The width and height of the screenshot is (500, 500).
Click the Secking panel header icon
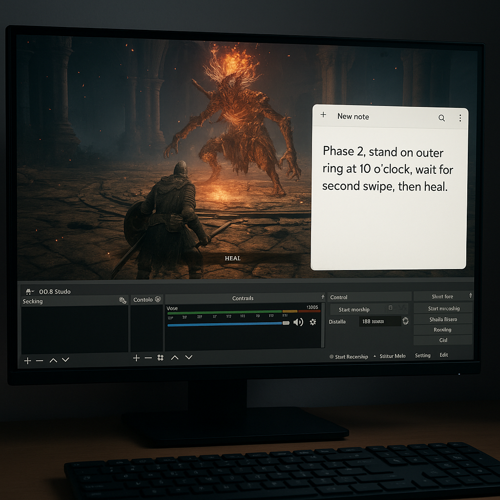point(123,300)
